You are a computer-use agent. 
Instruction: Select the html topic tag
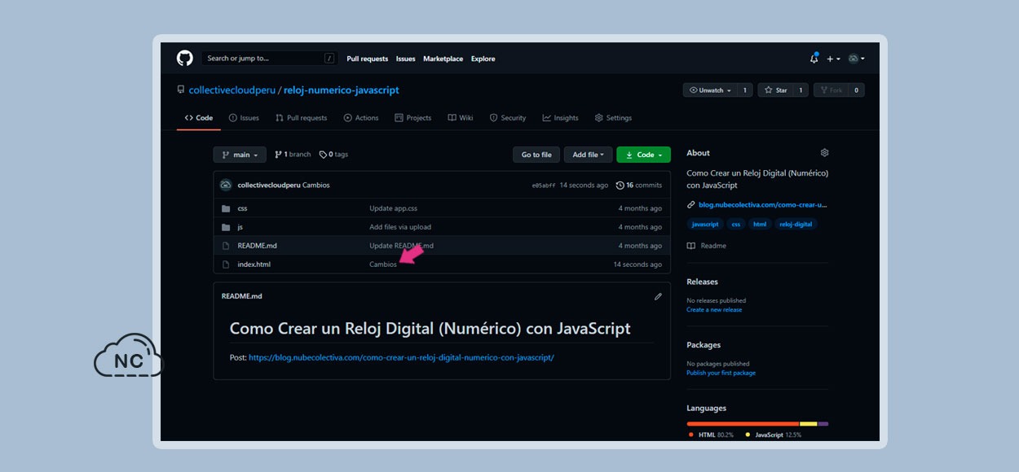[760, 224]
